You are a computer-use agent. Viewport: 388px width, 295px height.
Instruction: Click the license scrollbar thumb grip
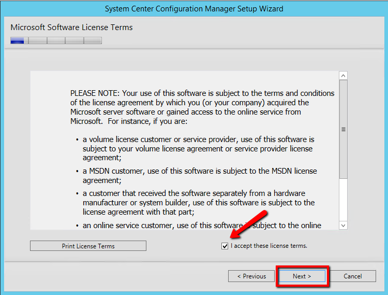(343, 129)
